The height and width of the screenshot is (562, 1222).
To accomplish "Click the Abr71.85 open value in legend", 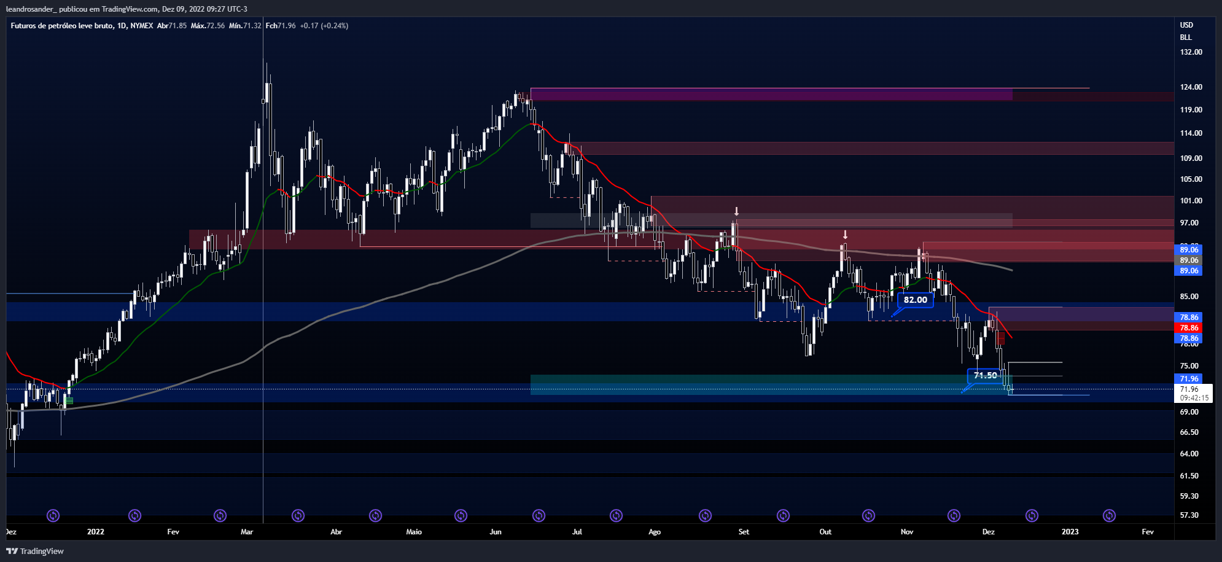I will 172,26.
